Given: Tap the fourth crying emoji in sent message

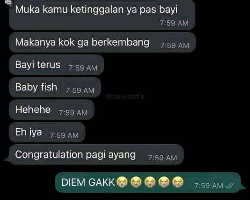Looking at the screenshot, I should [x=164, y=182].
